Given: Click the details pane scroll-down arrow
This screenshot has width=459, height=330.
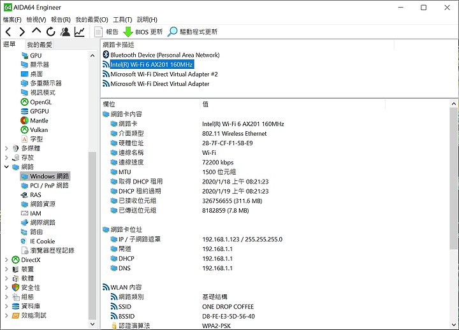Looking at the screenshot, I should [454, 325].
